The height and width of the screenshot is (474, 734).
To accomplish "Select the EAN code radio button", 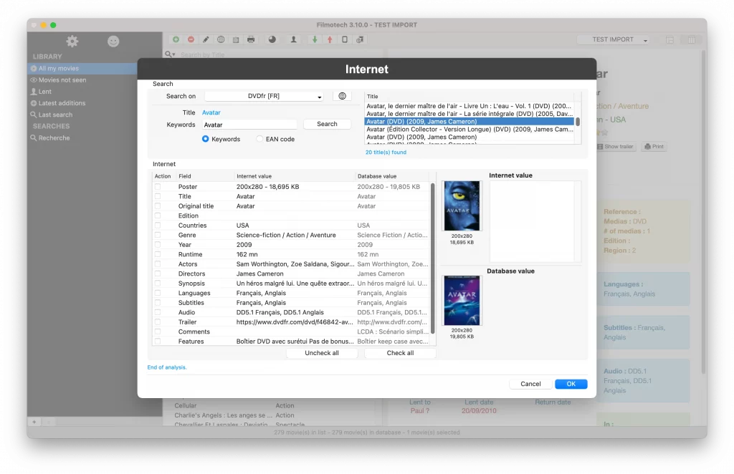I will (x=260, y=139).
